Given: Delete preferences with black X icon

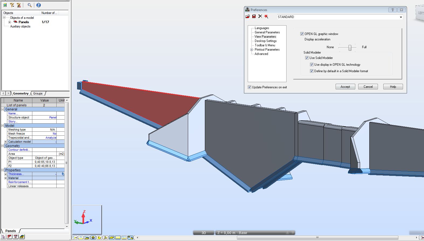Looking at the screenshot, I should point(260,16).
